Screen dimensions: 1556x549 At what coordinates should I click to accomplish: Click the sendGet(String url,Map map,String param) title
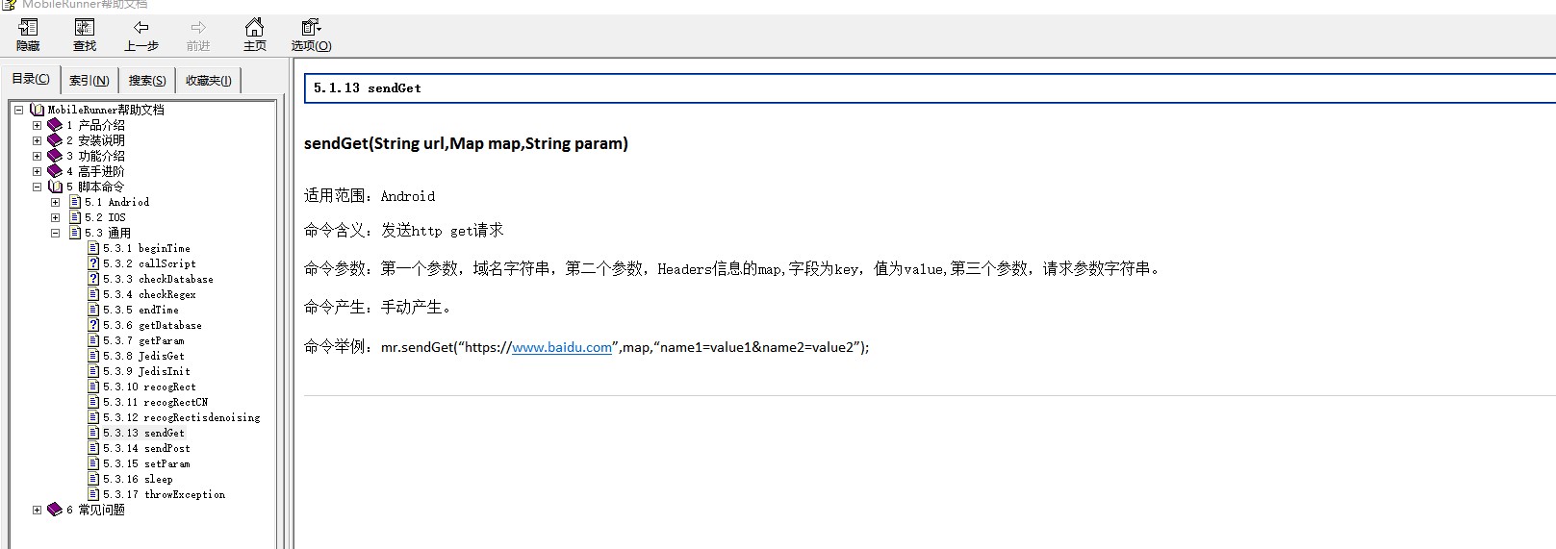pos(466,143)
